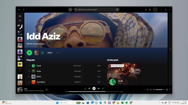The width and height of the screenshot is (188, 105).
Task: Click BADO cover art in track row
Action: [33, 76]
